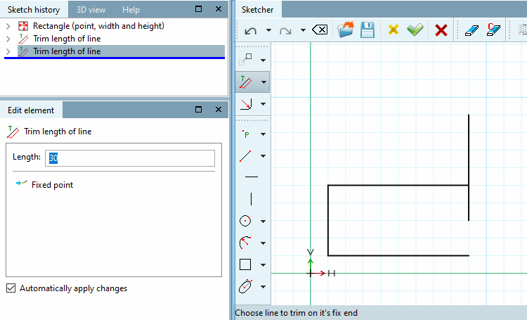The width and height of the screenshot is (527, 320).
Task: Click the blue eraser icon
Action: click(x=471, y=30)
